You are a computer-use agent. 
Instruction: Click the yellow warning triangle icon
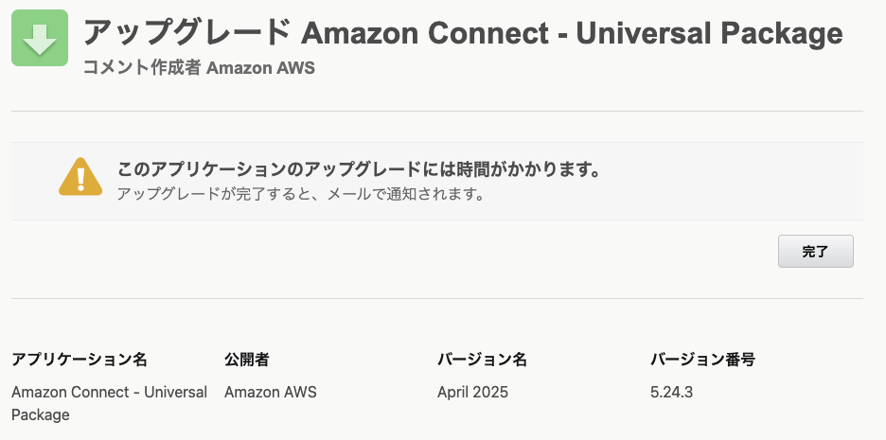(80, 177)
